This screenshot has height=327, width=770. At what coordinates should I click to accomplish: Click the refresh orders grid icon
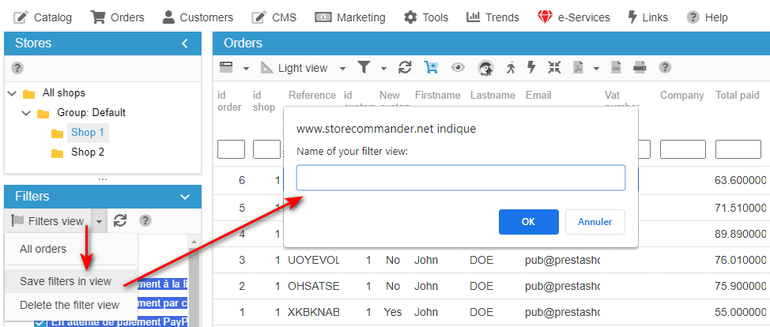coord(405,68)
